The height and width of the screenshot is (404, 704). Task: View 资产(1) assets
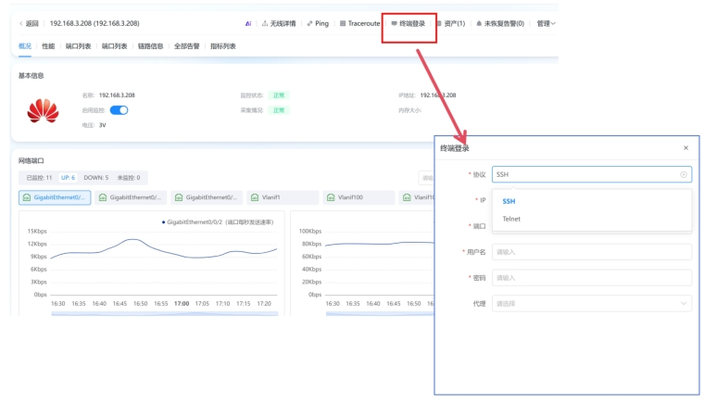(451, 23)
